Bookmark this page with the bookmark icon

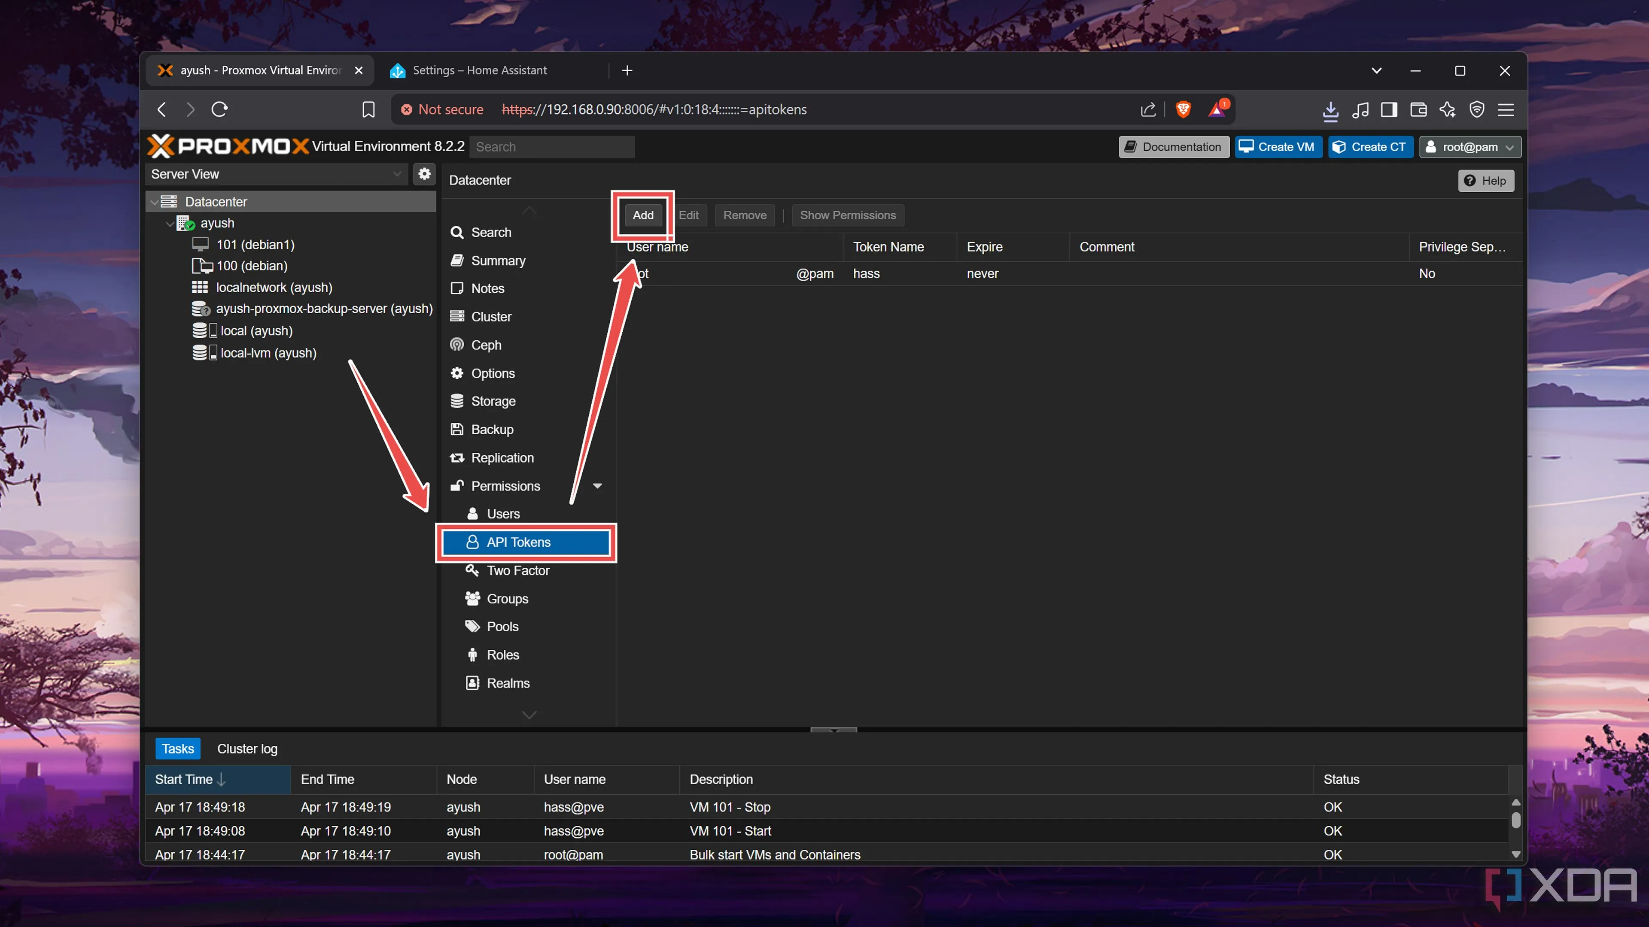pyautogui.click(x=368, y=109)
